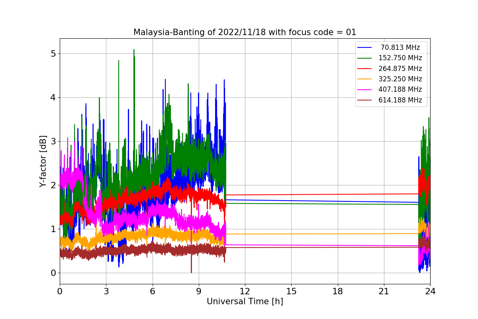The height and width of the screenshot is (319, 478).
Task: Click the x-axis tick label 9
Action: [199, 291]
